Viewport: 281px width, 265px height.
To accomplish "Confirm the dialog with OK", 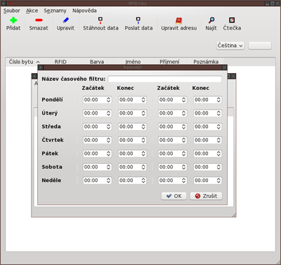I will [x=174, y=196].
